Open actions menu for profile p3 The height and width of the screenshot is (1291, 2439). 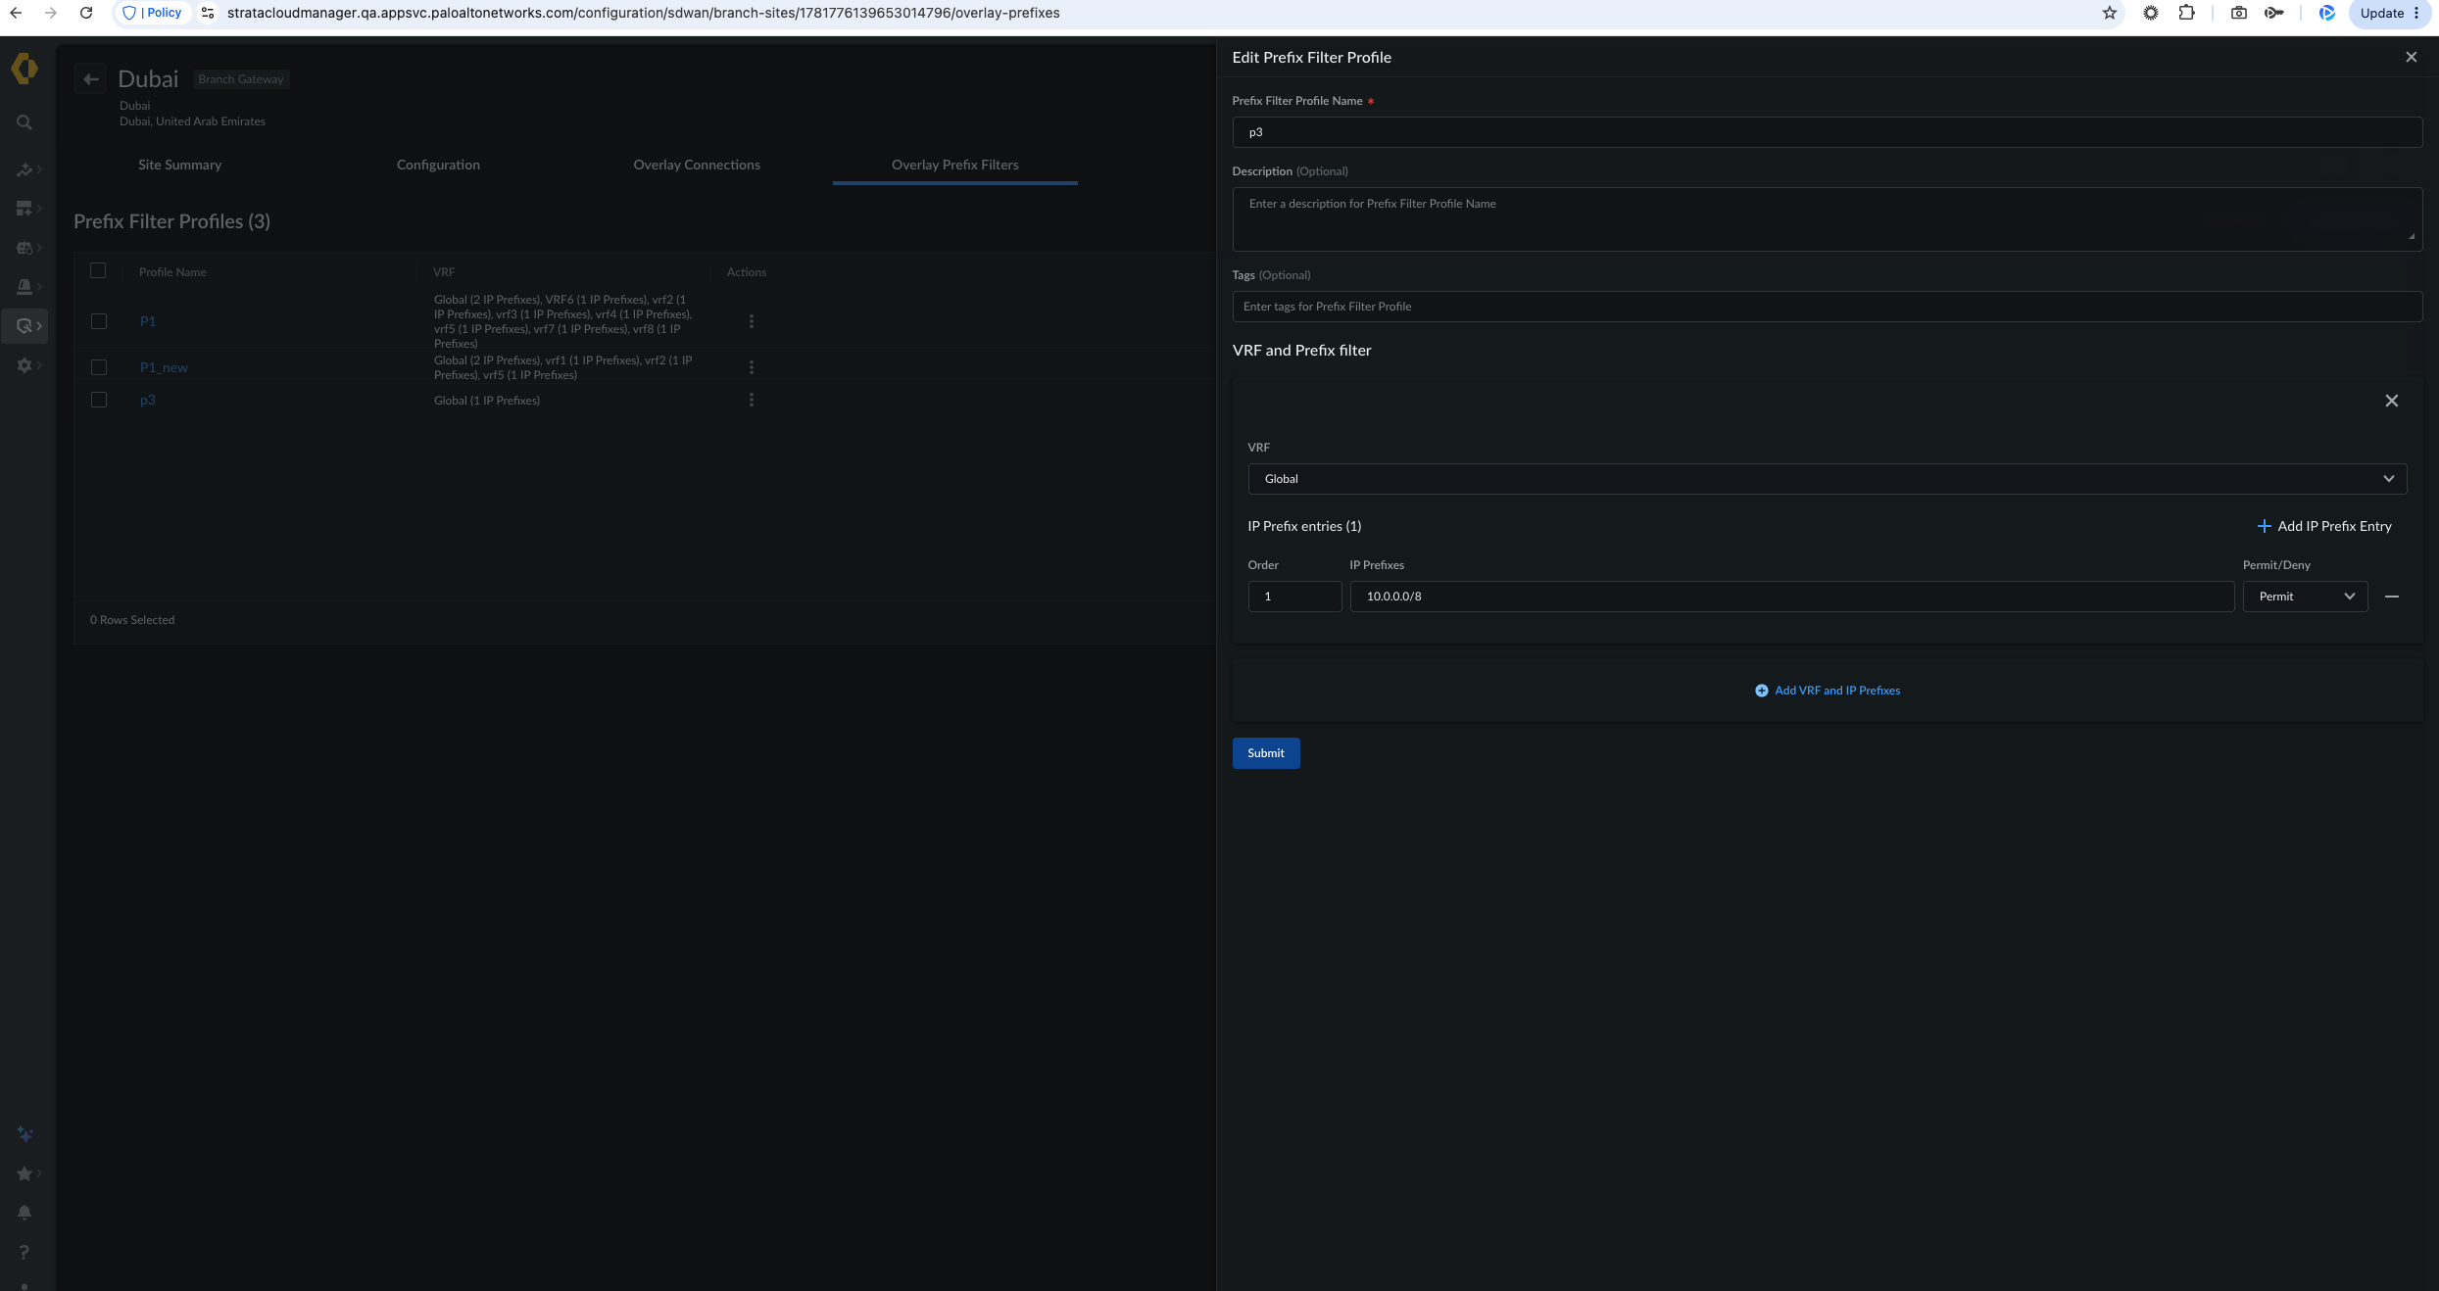point(752,400)
